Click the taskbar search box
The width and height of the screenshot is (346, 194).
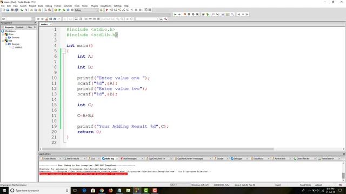click(39, 190)
